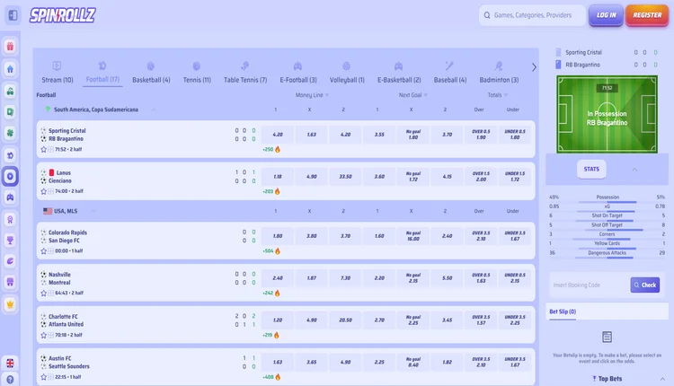Click the Spinrollz logo

click(x=63, y=15)
